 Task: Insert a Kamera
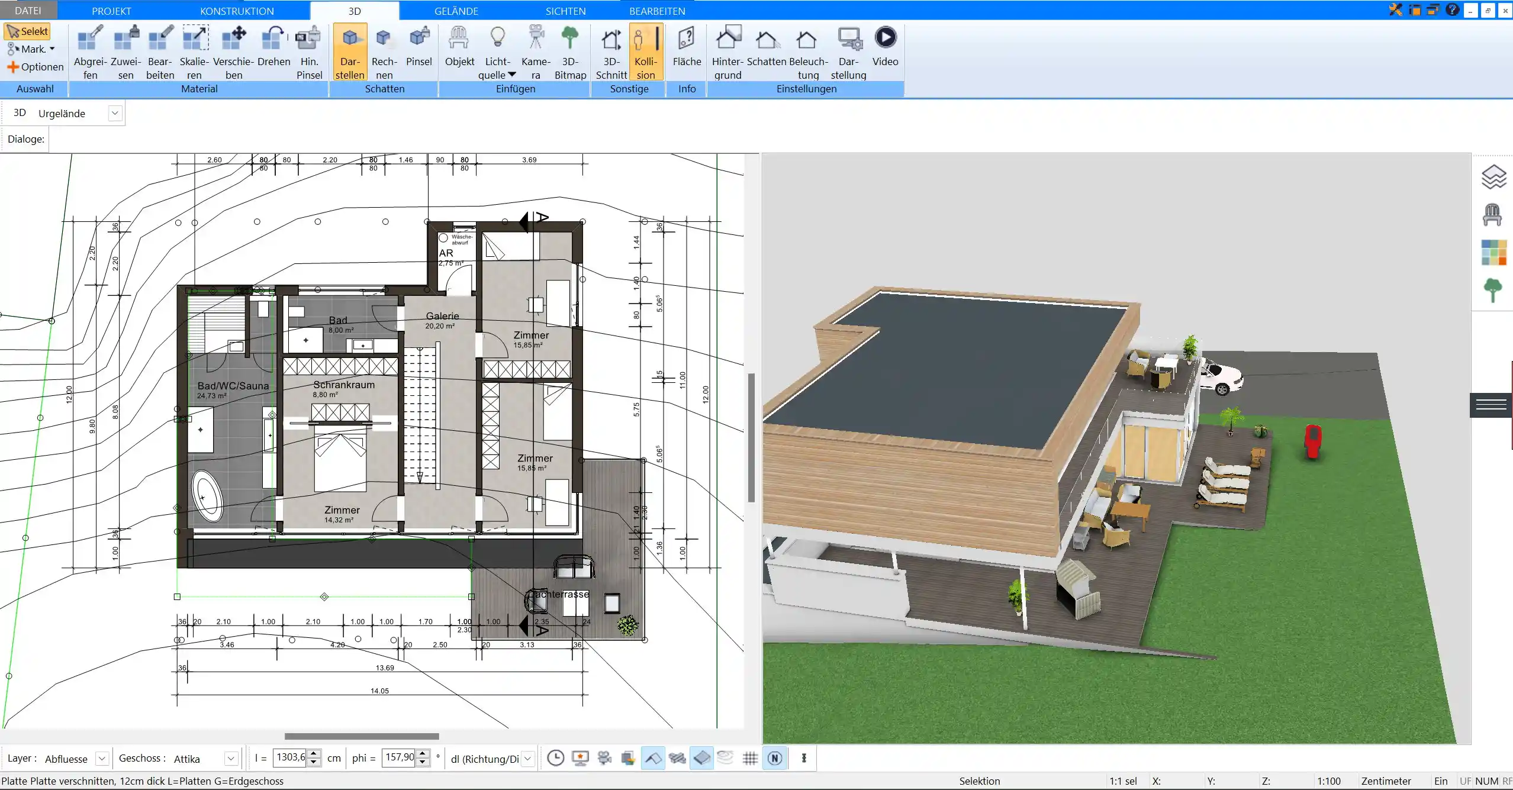coord(536,52)
